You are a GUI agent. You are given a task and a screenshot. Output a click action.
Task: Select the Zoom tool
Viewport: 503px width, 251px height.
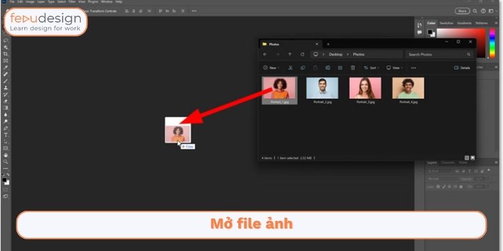pos(6,162)
